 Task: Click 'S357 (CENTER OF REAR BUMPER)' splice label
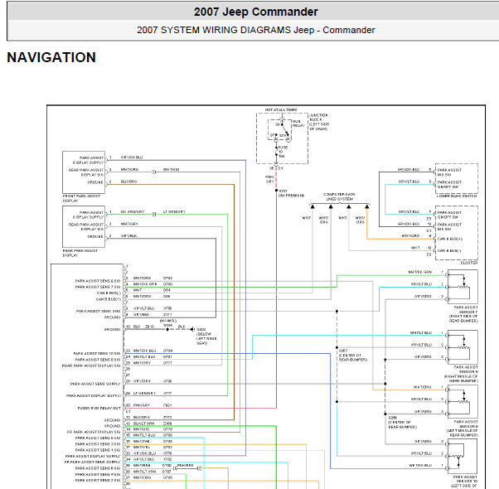tap(353, 356)
